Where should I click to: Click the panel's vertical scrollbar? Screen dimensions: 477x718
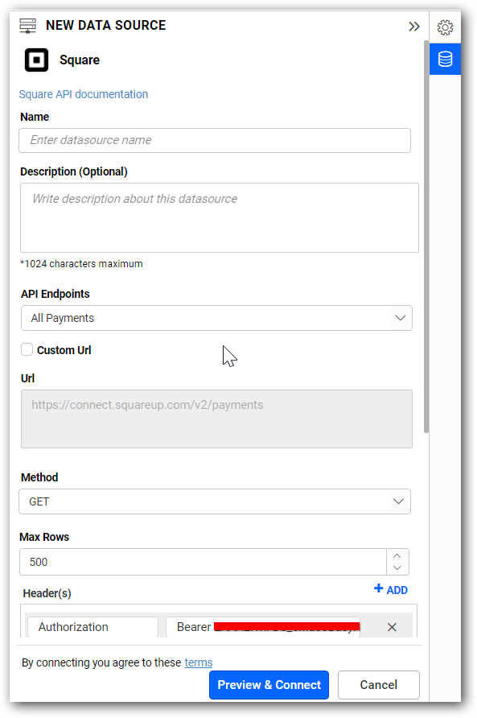click(x=426, y=237)
